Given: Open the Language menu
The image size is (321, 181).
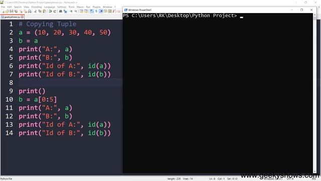Looking at the screenshot, I should coord(49,7).
